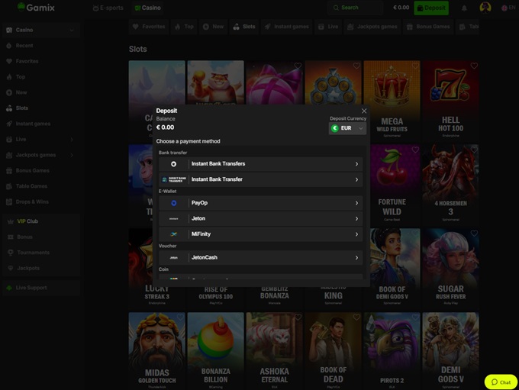Open the Live Chat bubble button
Viewport: 519px width, 390px height.
coord(501,382)
